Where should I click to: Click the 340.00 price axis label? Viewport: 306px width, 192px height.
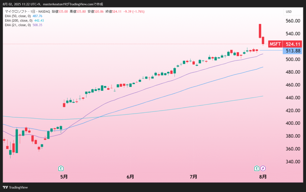pyautogui.click(x=293, y=161)
